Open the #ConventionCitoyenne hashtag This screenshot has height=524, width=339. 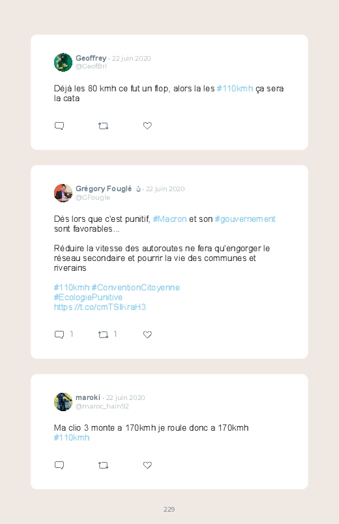click(x=136, y=288)
